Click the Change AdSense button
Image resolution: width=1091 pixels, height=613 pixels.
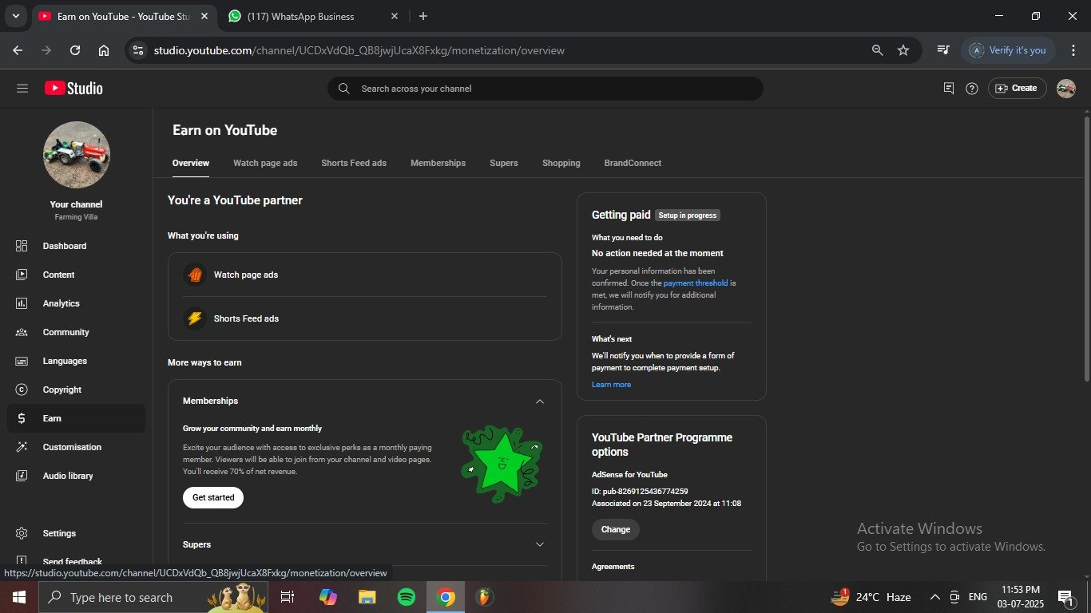(x=616, y=529)
